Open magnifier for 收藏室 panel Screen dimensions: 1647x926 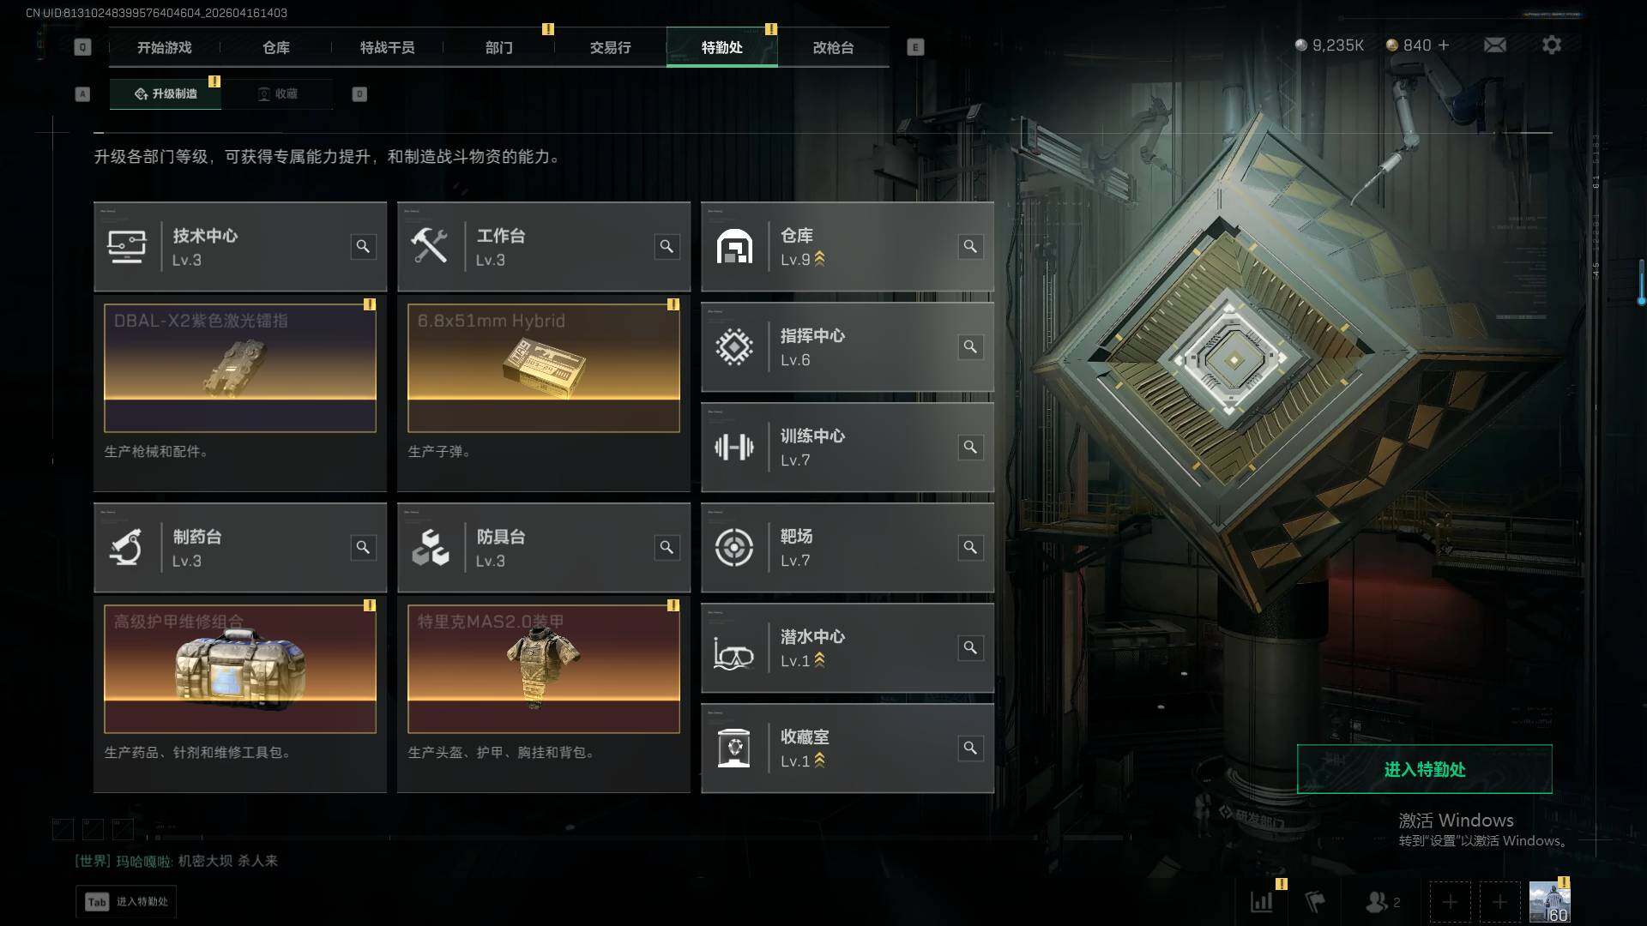970,748
